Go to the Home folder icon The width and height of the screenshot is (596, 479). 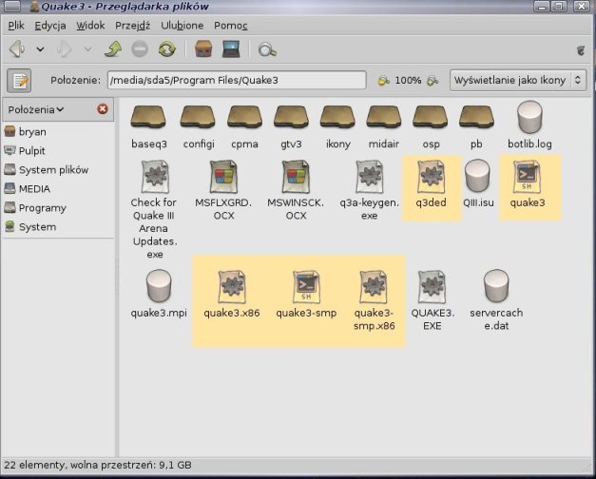[203, 49]
